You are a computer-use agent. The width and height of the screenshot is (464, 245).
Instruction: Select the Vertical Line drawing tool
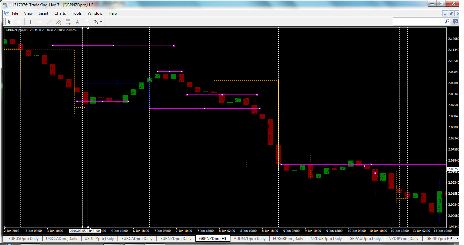pos(30,21)
